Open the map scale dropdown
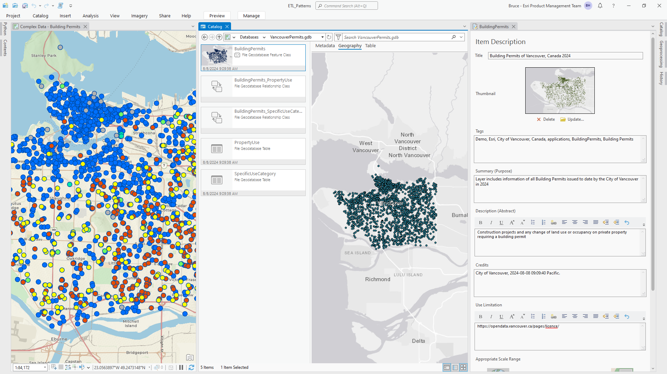Image resolution: width=667 pixels, height=374 pixels. (44, 367)
